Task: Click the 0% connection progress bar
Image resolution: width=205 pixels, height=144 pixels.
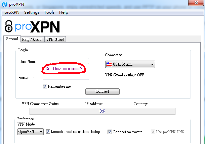Action: click(x=102, y=111)
